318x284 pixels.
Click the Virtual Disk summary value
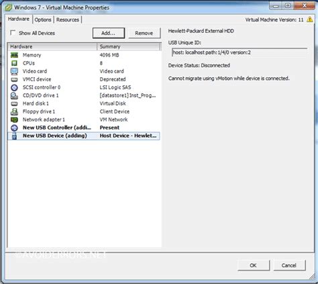(x=113, y=103)
